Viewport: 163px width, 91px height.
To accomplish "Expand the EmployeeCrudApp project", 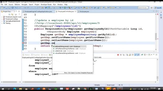I will [x=2, y=19].
